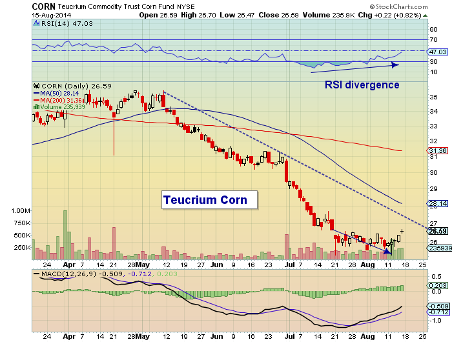Click the RSI(14) 47.03 legend label
Image resolution: width=452 pixels, height=342 pixels.
pyautogui.click(x=67, y=24)
